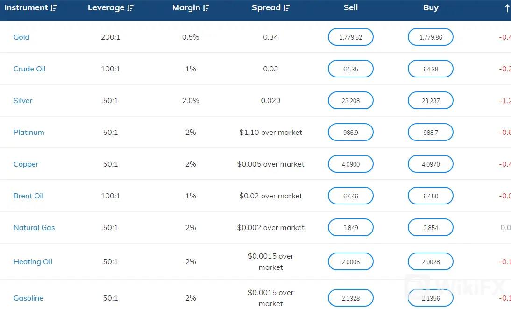Sell Brent Oil at 67.46
This screenshot has height=309, width=511.
351,196
